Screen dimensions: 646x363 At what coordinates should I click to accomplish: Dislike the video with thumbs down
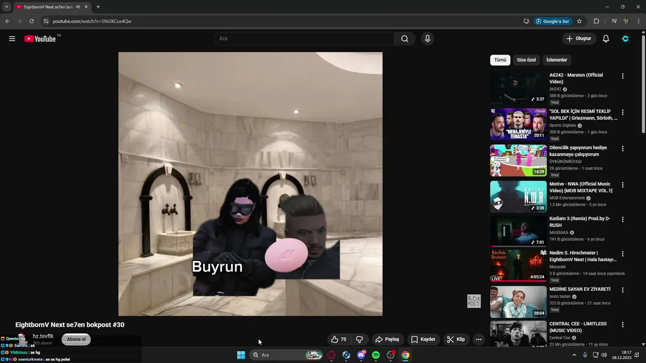coord(359,339)
